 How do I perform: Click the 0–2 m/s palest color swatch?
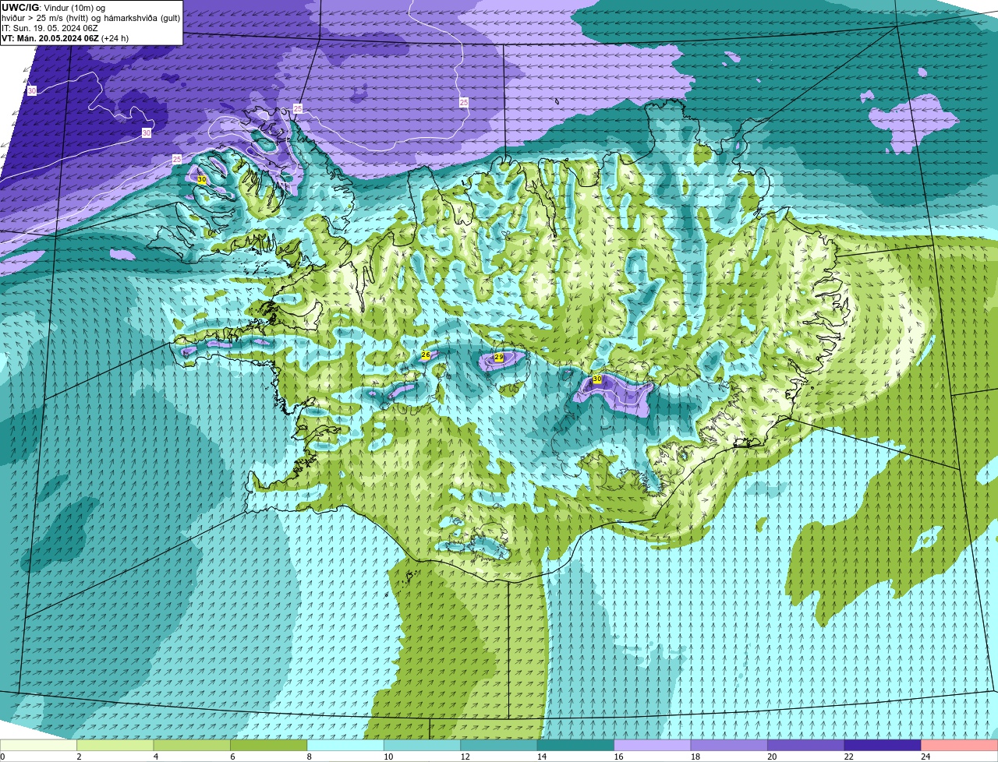pyautogui.click(x=39, y=745)
